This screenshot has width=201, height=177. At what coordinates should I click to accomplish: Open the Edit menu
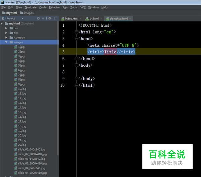11,7
